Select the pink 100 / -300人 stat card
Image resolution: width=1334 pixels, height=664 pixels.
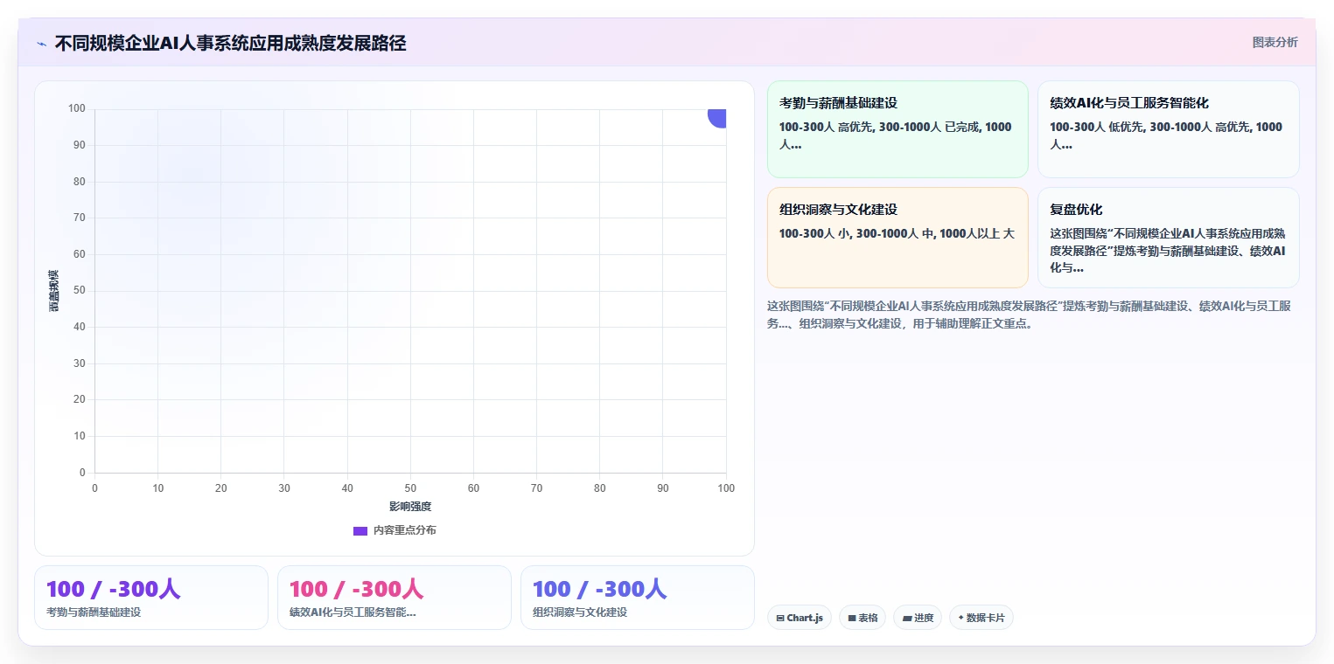[395, 598]
